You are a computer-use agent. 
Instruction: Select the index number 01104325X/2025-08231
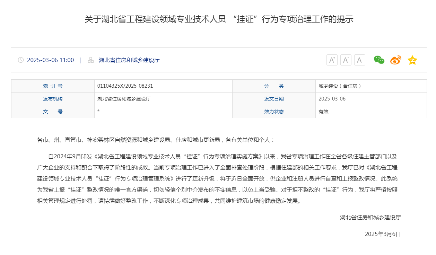tap(125, 86)
